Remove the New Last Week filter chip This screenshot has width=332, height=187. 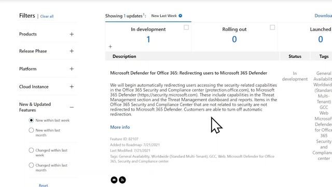pyautogui.click(x=181, y=16)
